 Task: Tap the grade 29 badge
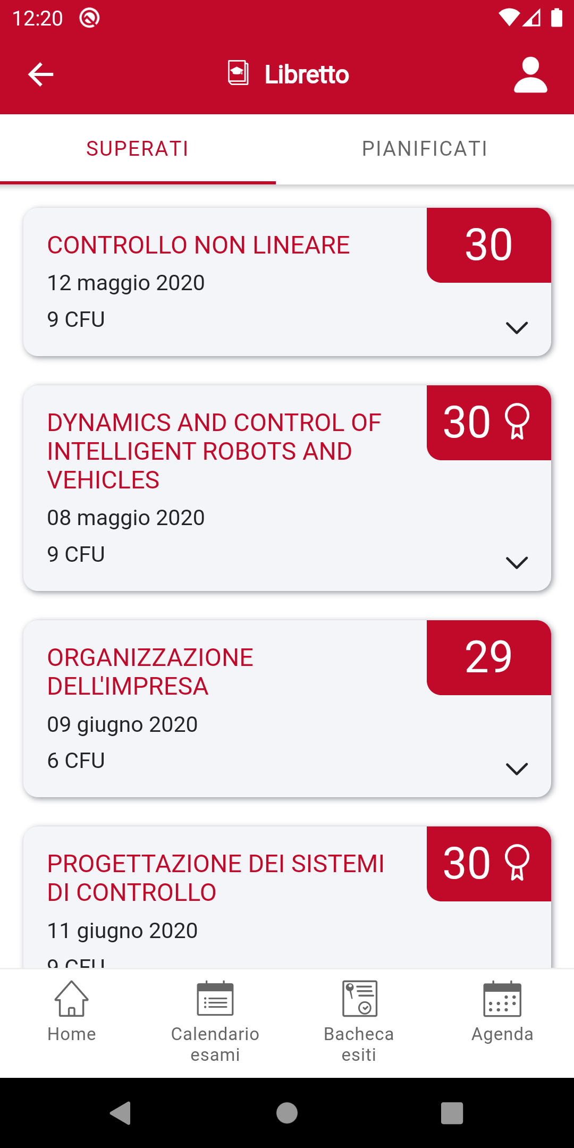click(x=488, y=657)
